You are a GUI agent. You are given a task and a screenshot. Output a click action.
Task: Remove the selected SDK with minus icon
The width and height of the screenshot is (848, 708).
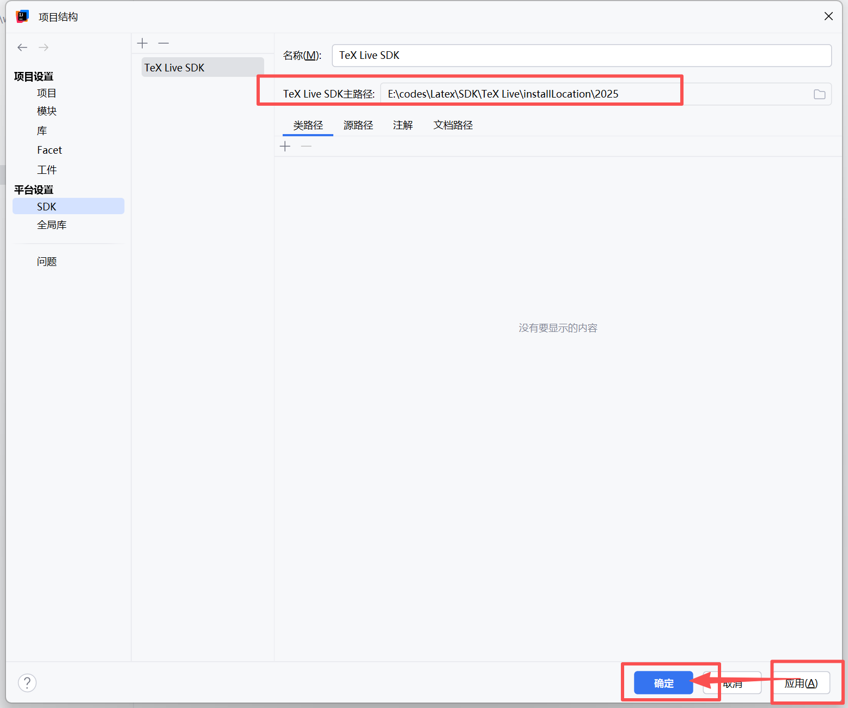pos(163,43)
